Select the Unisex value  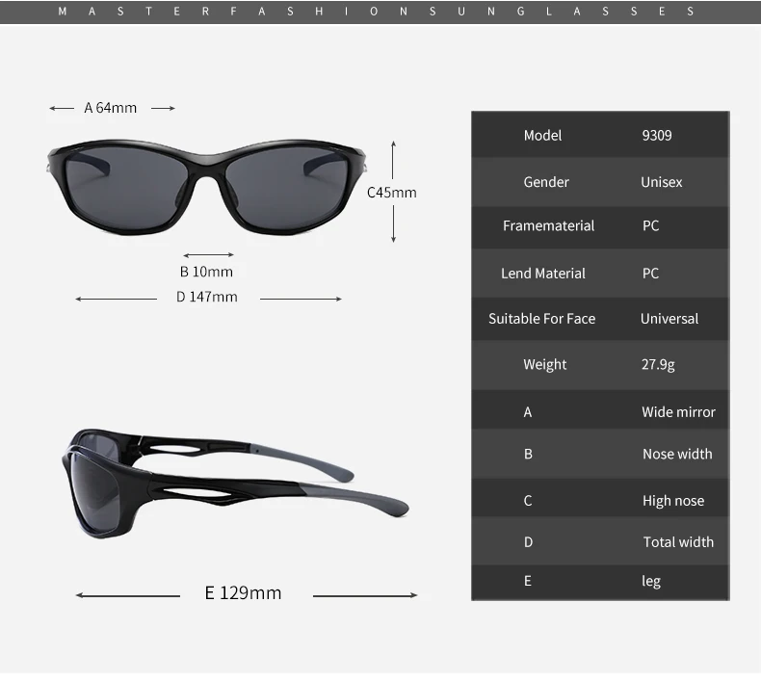(661, 182)
